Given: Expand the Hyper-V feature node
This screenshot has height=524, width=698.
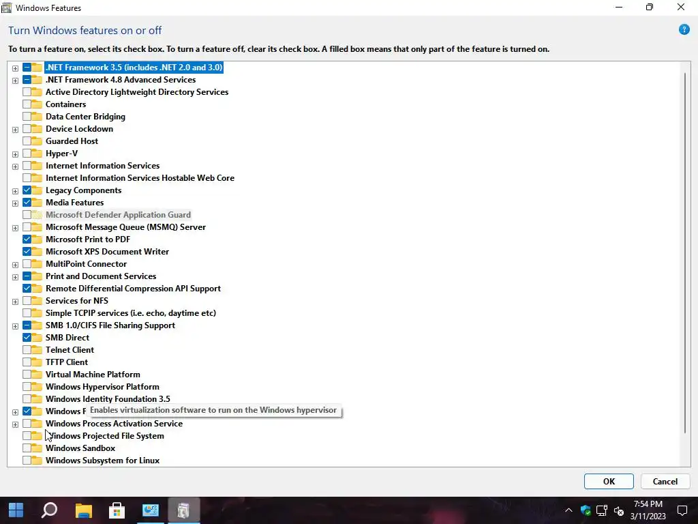Looking at the screenshot, I should pyautogui.click(x=15, y=154).
